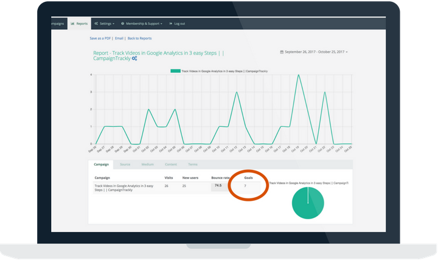Toggle the green chart legend series box
The width and height of the screenshot is (438, 261).
pyautogui.click(x=175, y=71)
